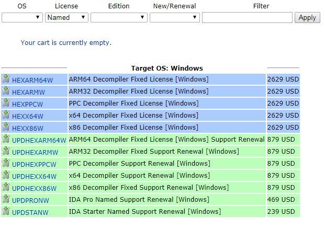Select 'IDA Starter Named Support Renewal [Windows]' text
The image size is (325, 229).
[145, 211]
